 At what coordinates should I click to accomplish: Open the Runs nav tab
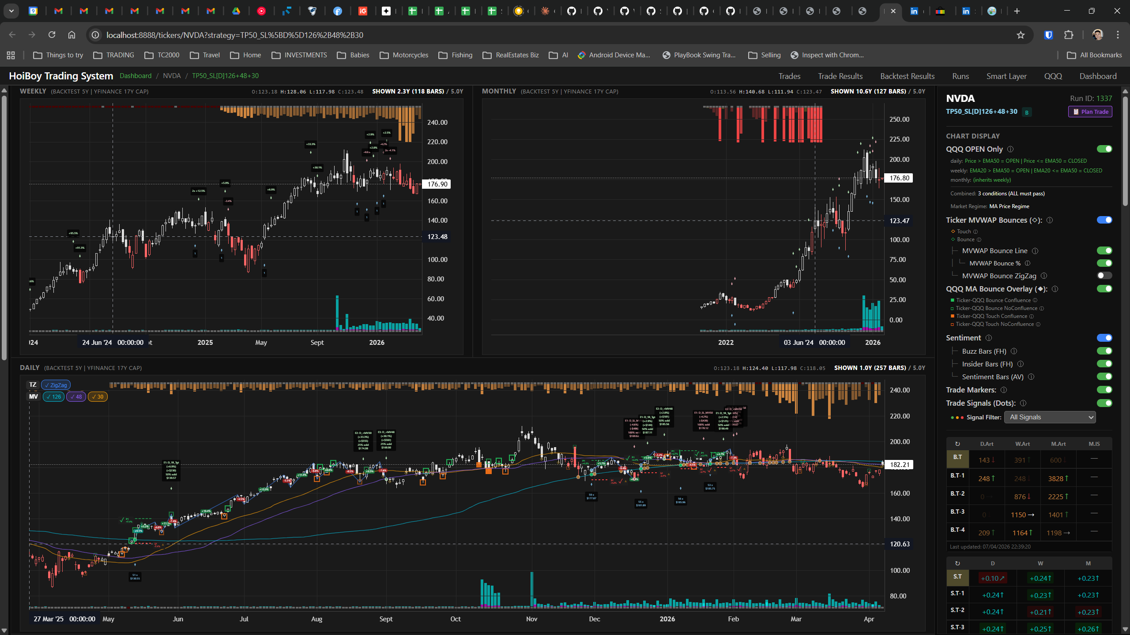(960, 76)
